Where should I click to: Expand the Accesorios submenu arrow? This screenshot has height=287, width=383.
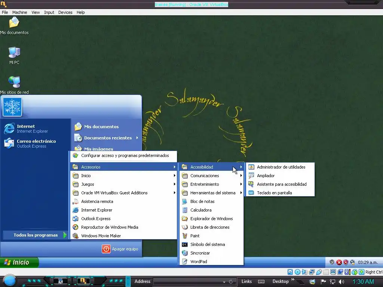[x=174, y=167]
